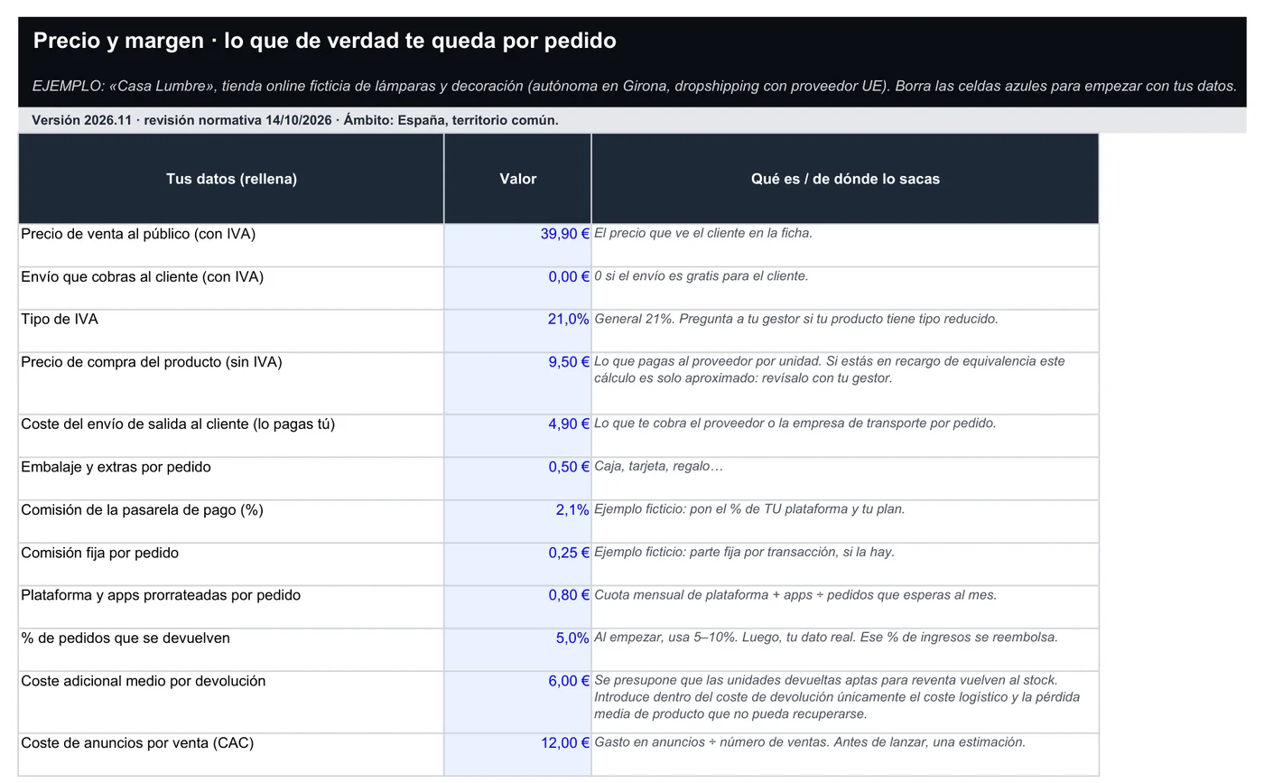Click the 0,25 € fixed commission cell
1264x783 pixels.
(517, 564)
